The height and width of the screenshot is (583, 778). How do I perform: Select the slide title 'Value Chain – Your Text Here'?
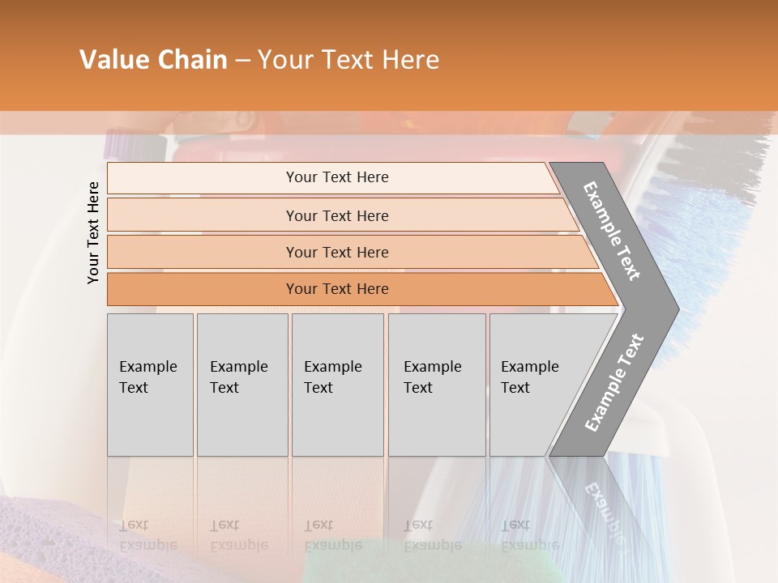[259, 59]
